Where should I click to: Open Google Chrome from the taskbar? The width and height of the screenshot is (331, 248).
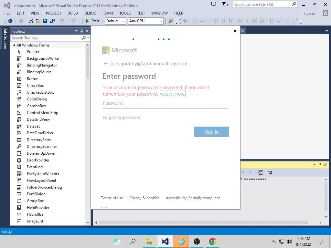click(213, 242)
